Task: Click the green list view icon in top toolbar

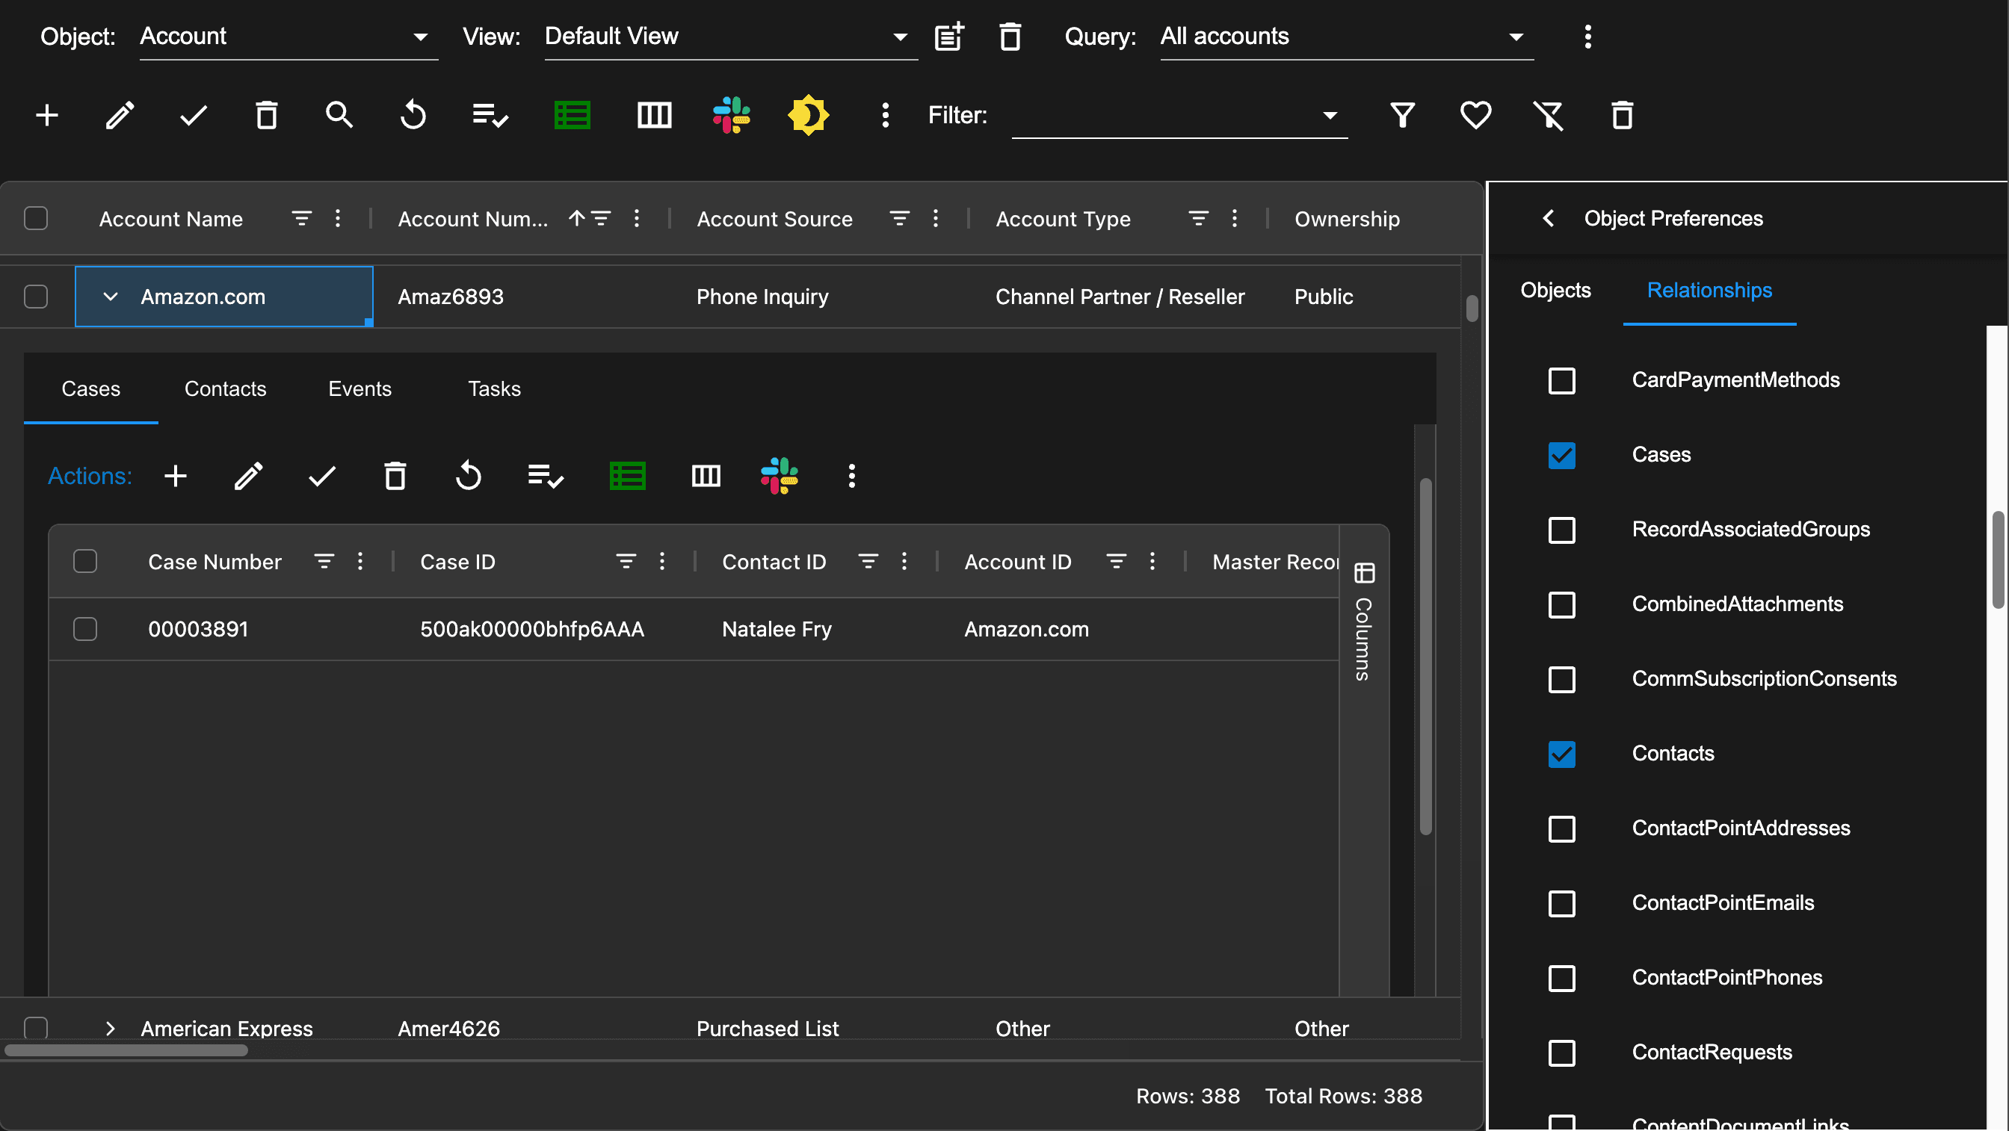Action: 572,115
